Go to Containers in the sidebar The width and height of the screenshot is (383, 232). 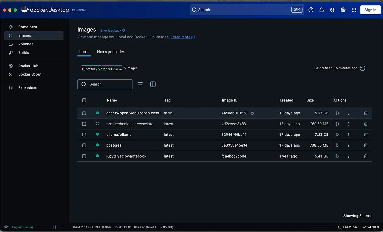pyautogui.click(x=34, y=27)
